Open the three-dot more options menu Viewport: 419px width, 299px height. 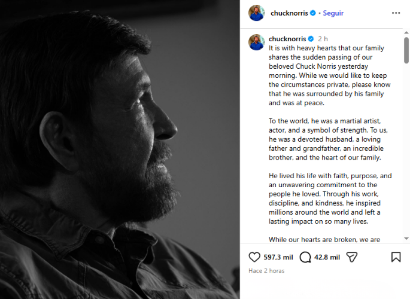click(x=396, y=13)
